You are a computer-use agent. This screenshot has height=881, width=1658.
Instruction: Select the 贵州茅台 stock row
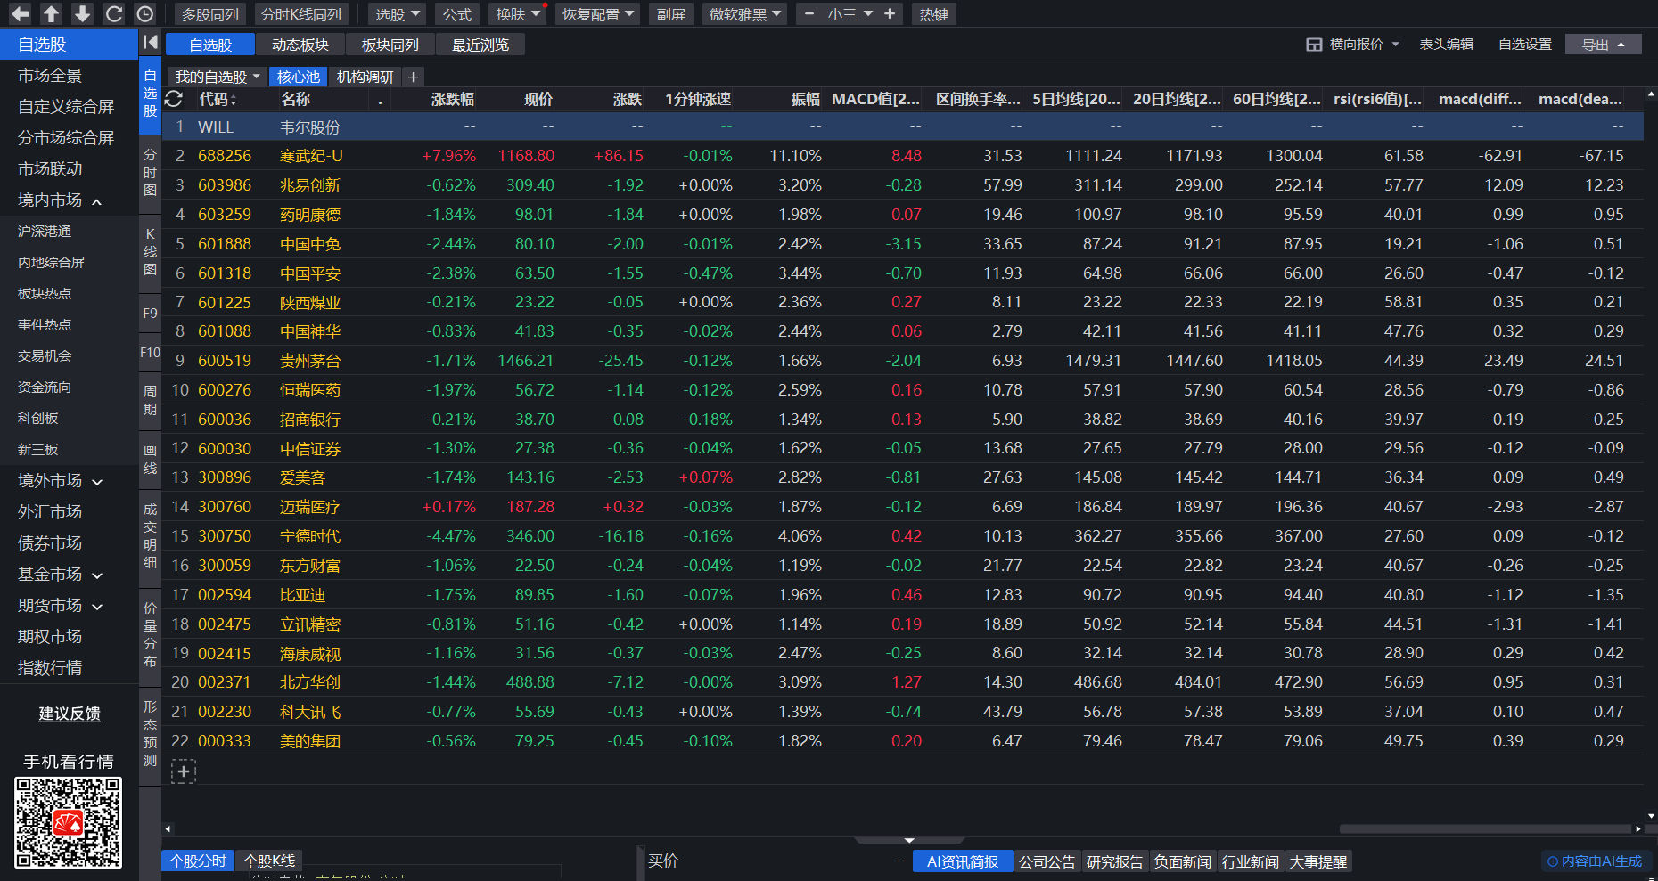point(903,361)
